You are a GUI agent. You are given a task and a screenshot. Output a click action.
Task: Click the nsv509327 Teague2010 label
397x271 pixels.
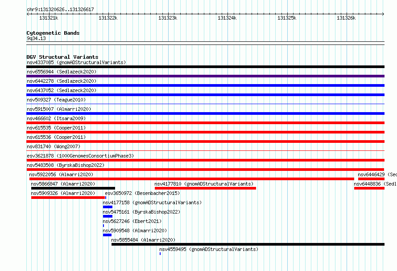(x=56, y=100)
